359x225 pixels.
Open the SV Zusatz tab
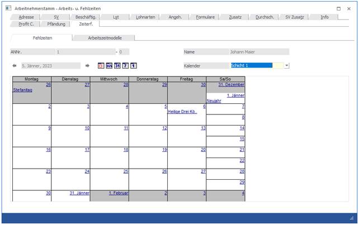(x=295, y=17)
